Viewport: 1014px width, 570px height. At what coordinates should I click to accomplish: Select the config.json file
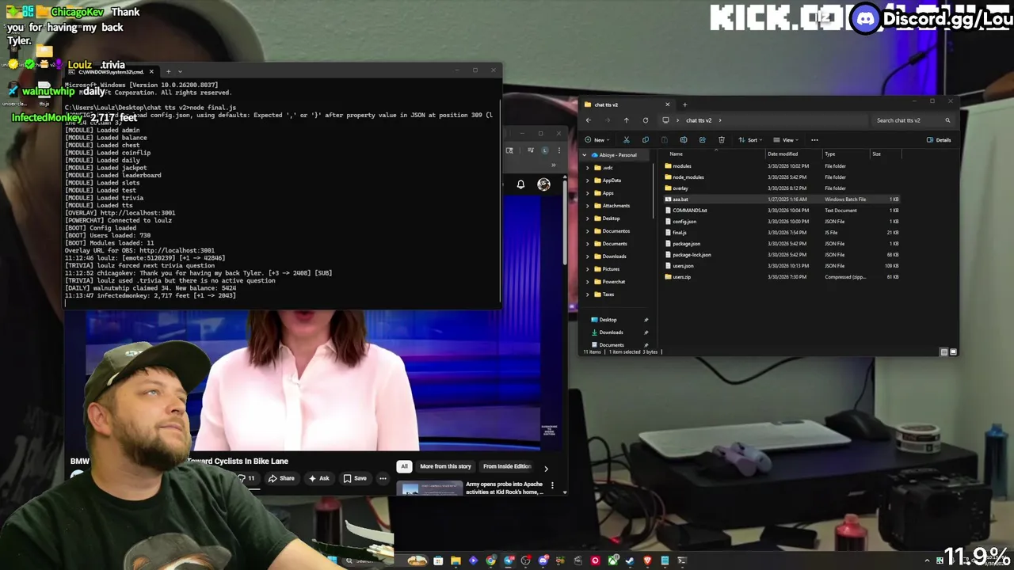tap(684, 222)
